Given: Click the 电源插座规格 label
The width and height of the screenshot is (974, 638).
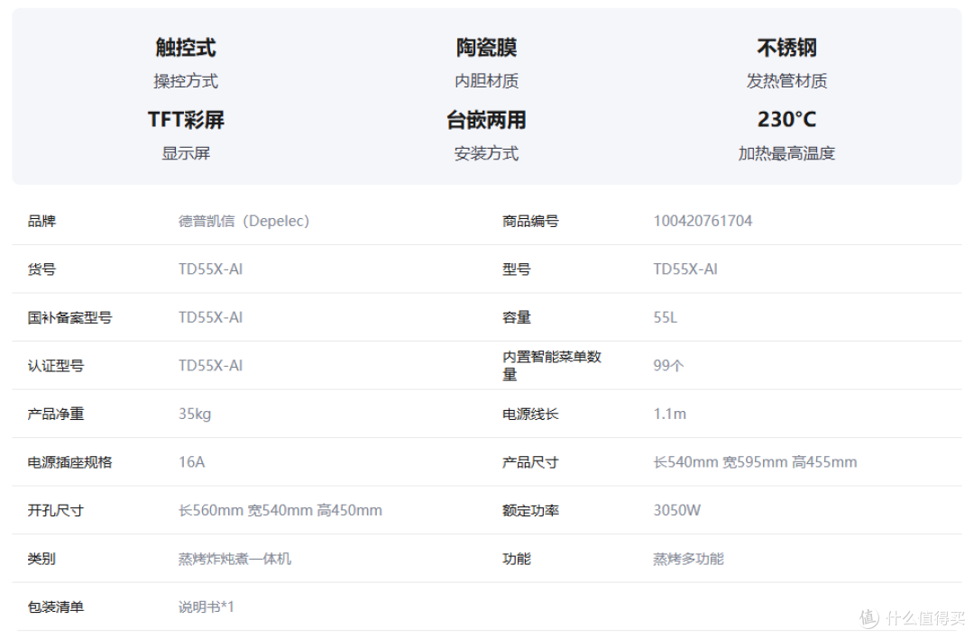Looking at the screenshot, I should (69, 462).
